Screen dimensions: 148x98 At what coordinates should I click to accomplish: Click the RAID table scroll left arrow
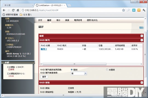[41, 64]
